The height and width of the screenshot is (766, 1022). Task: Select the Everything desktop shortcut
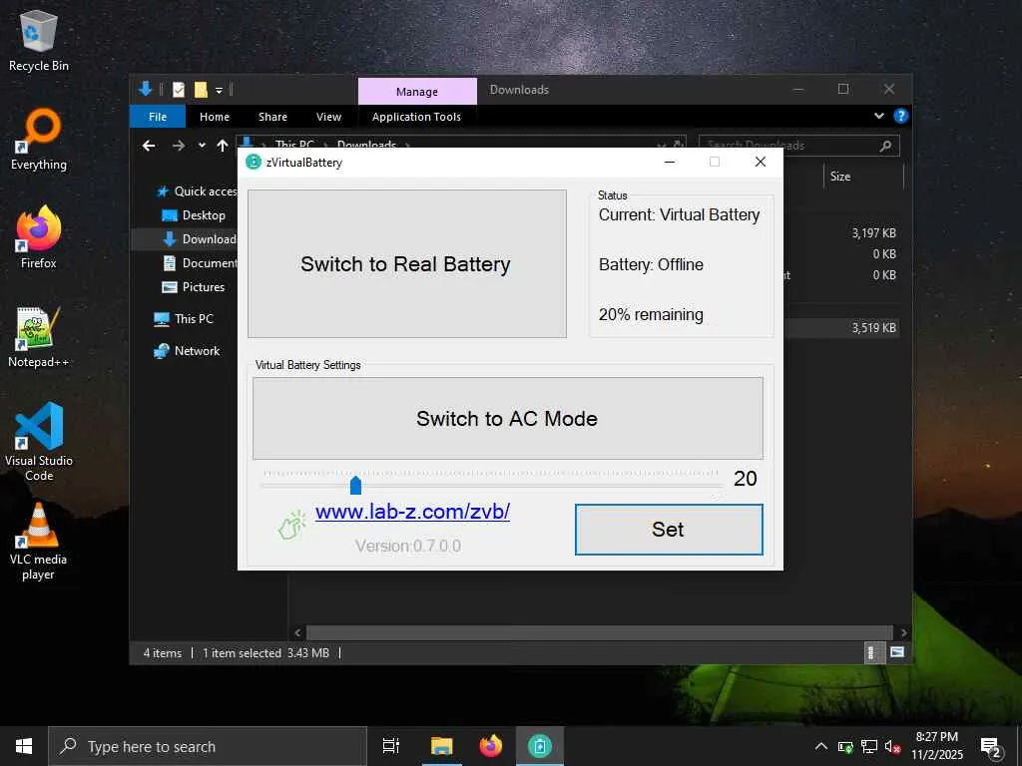39,140
